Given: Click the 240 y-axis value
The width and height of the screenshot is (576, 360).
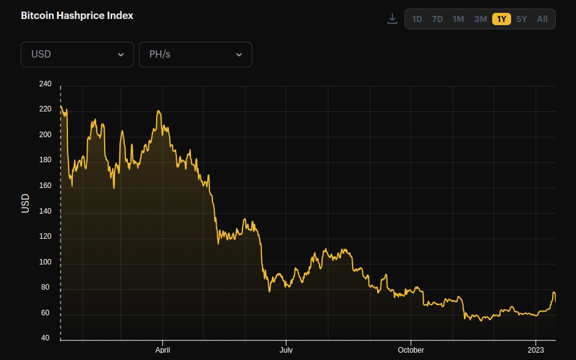Looking at the screenshot, I should click(45, 84).
